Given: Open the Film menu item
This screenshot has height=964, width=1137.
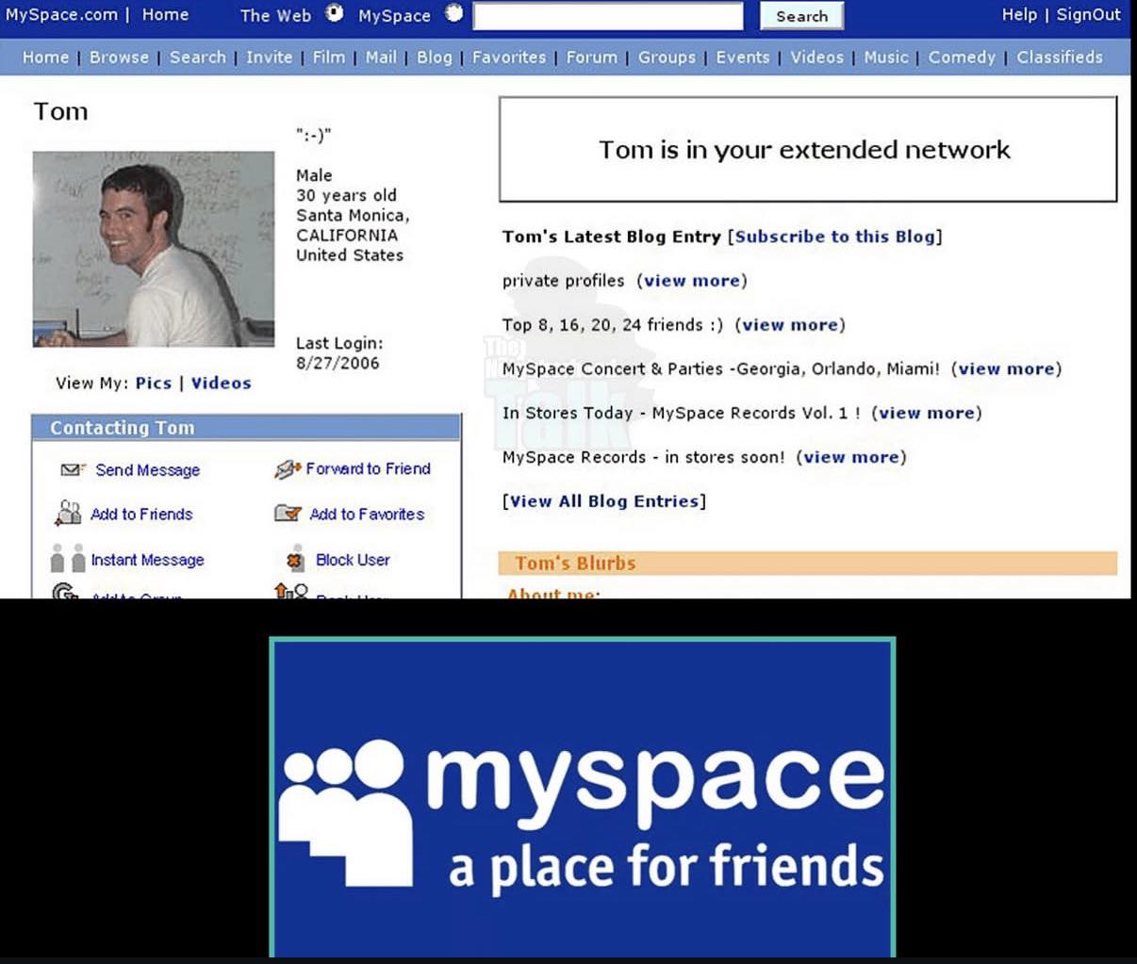Looking at the screenshot, I should (328, 57).
